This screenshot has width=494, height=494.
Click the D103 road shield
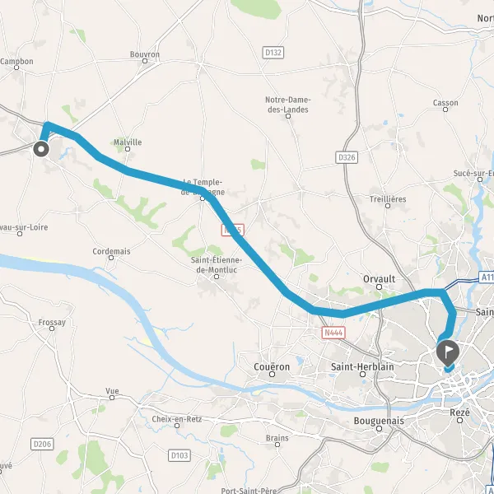(179, 455)
